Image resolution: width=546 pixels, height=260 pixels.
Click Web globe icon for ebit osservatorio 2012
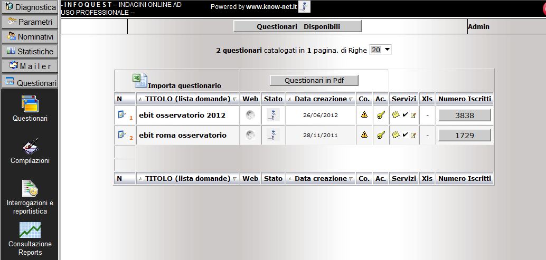pyautogui.click(x=250, y=115)
